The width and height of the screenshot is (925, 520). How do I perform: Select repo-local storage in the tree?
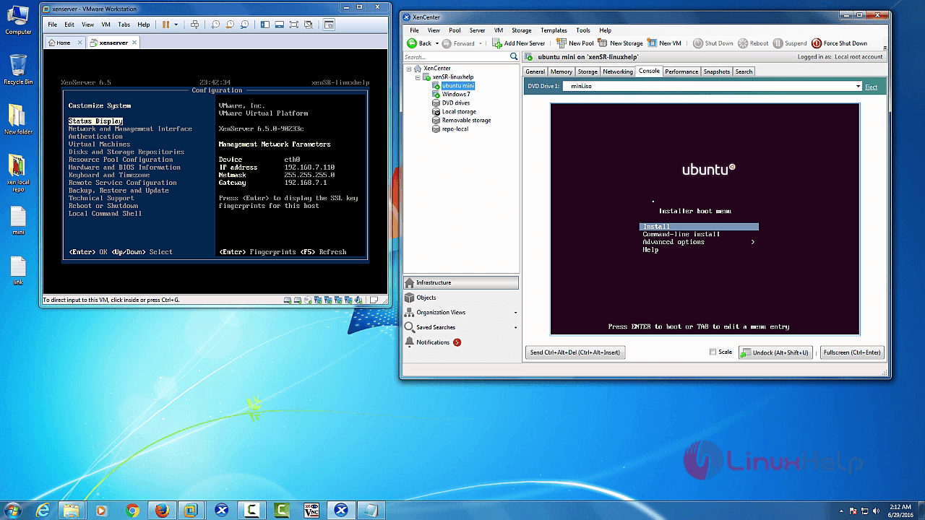point(455,129)
